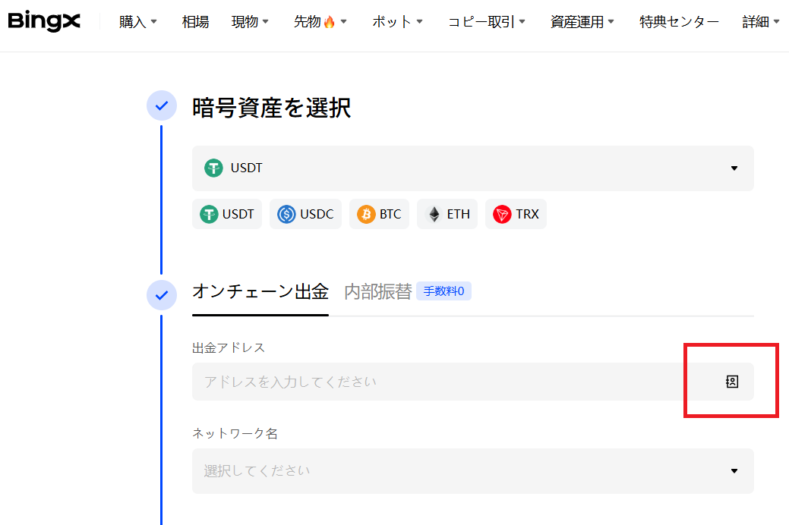The height and width of the screenshot is (525, 789).
Task: Open the ネットワーク名 network dropdown
Action: (472, 470)
